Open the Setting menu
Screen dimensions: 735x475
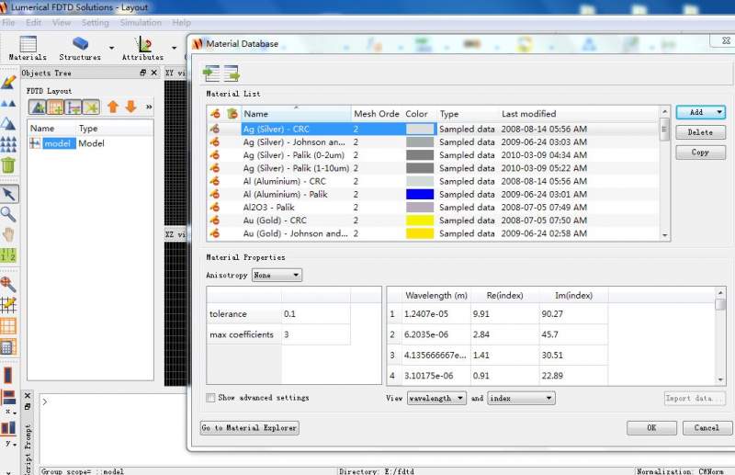(96, 22)
